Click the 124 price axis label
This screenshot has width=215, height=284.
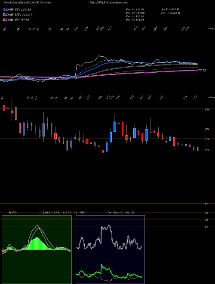(207, 129)
